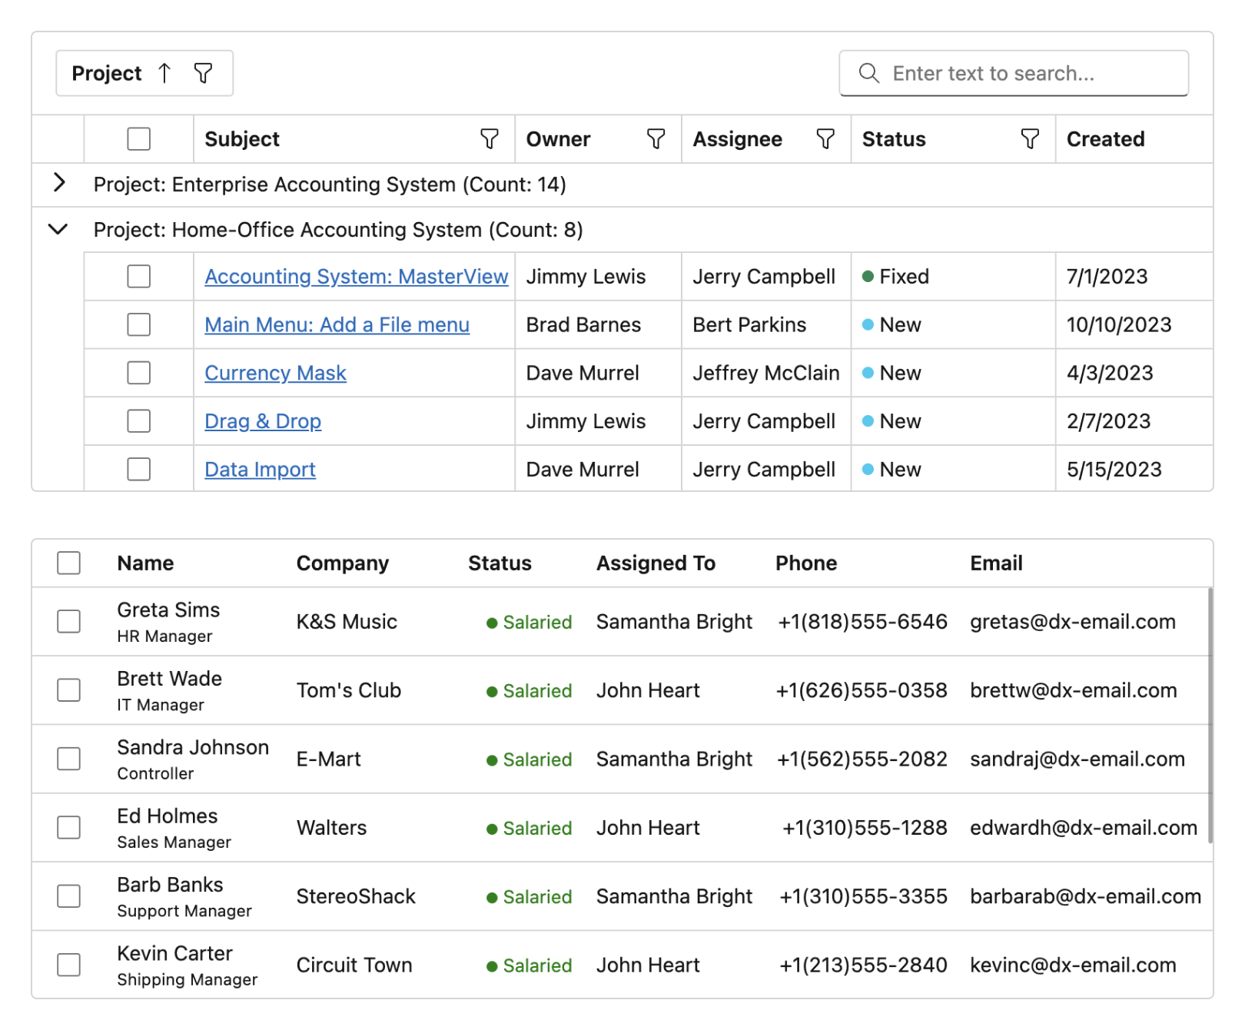Viewport: 1245px width, 1030px height.
Task: Open the Status column filter icon
Action: tap(1030, 139)
